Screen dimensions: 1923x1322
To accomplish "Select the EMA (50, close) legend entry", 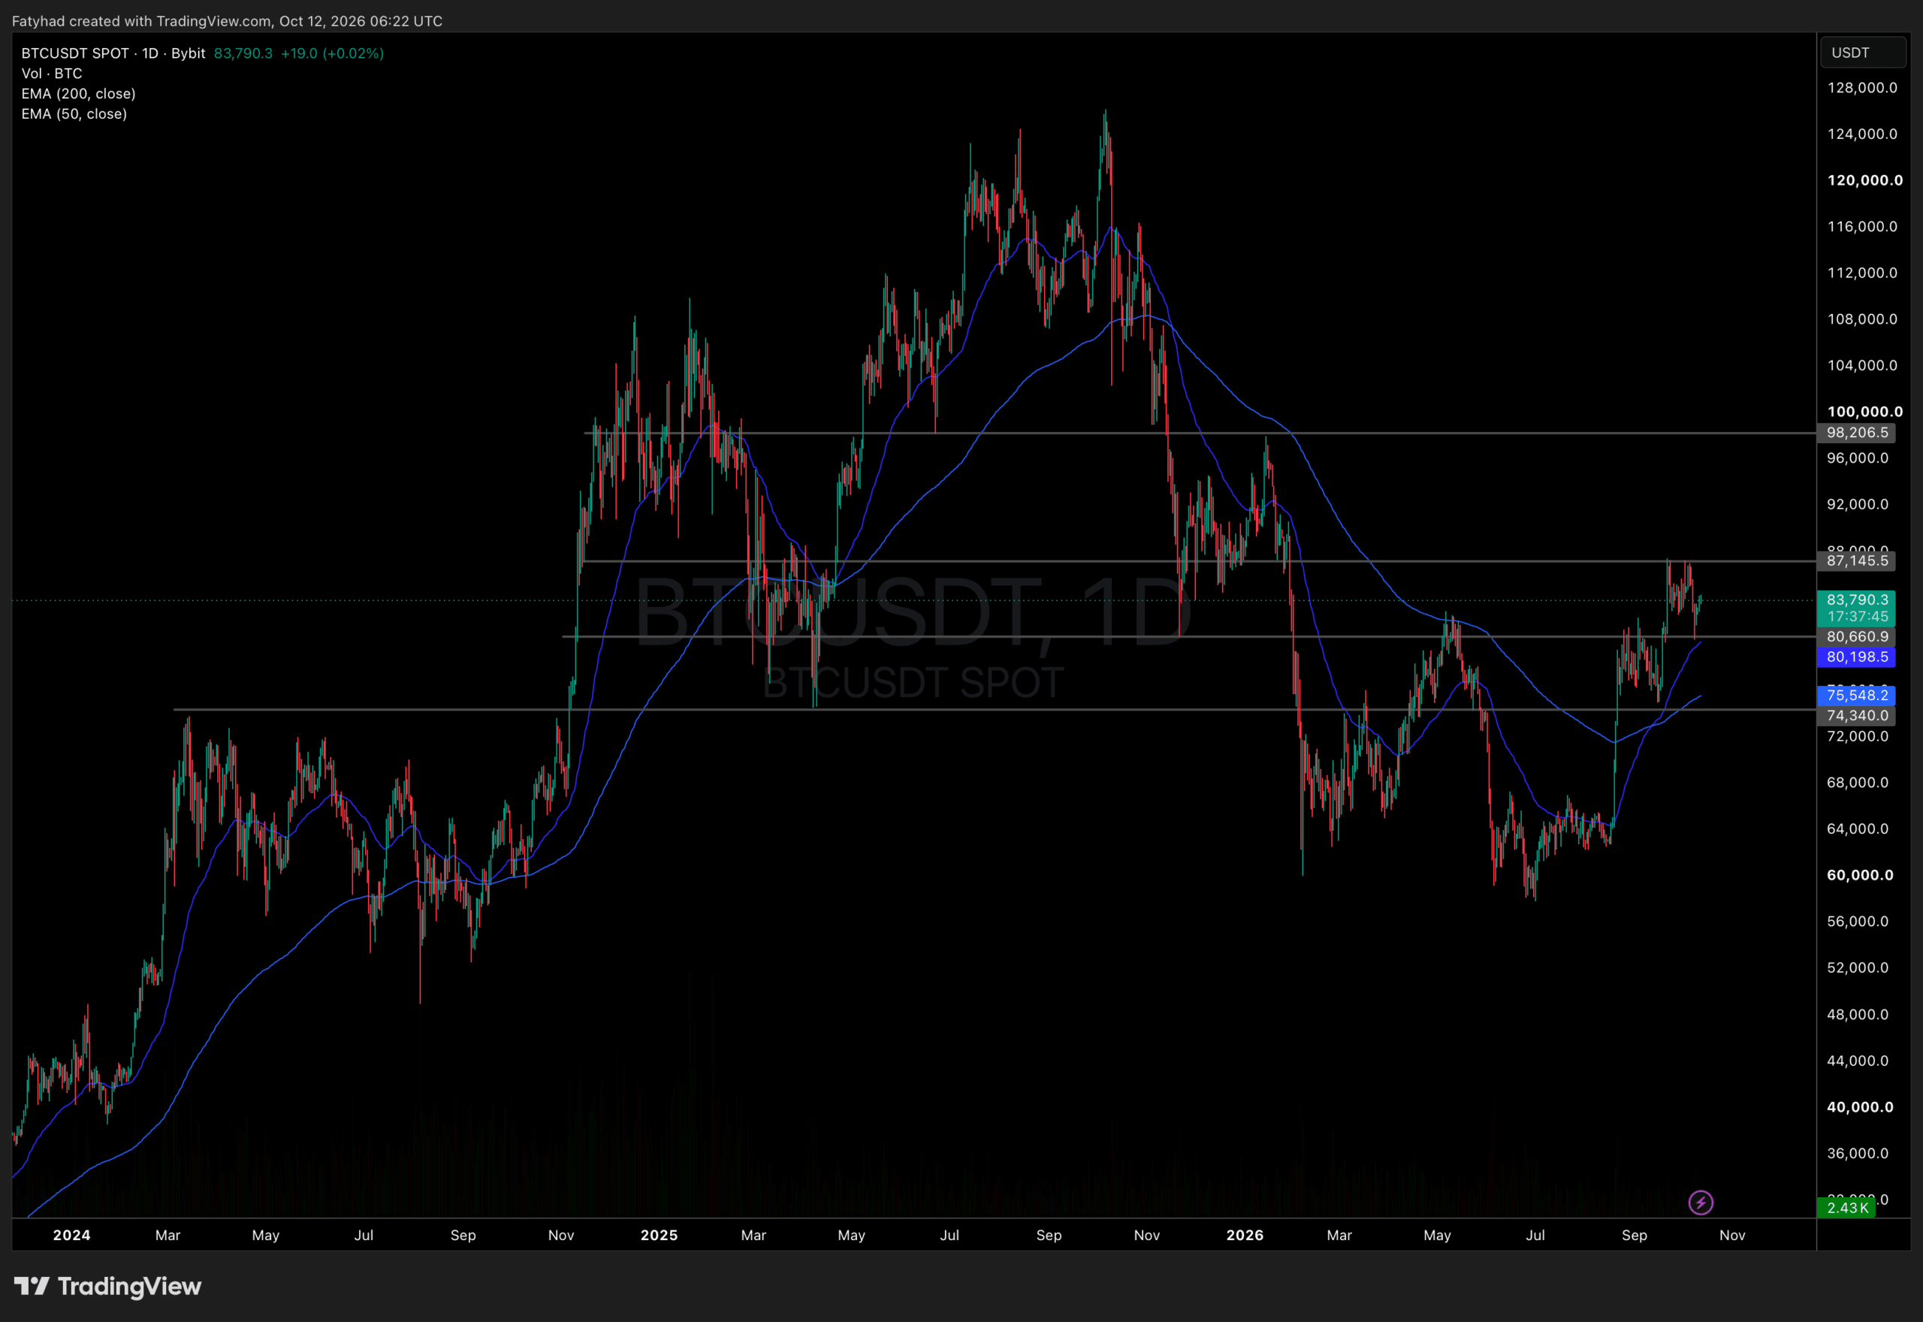I will tap(74, 113).
